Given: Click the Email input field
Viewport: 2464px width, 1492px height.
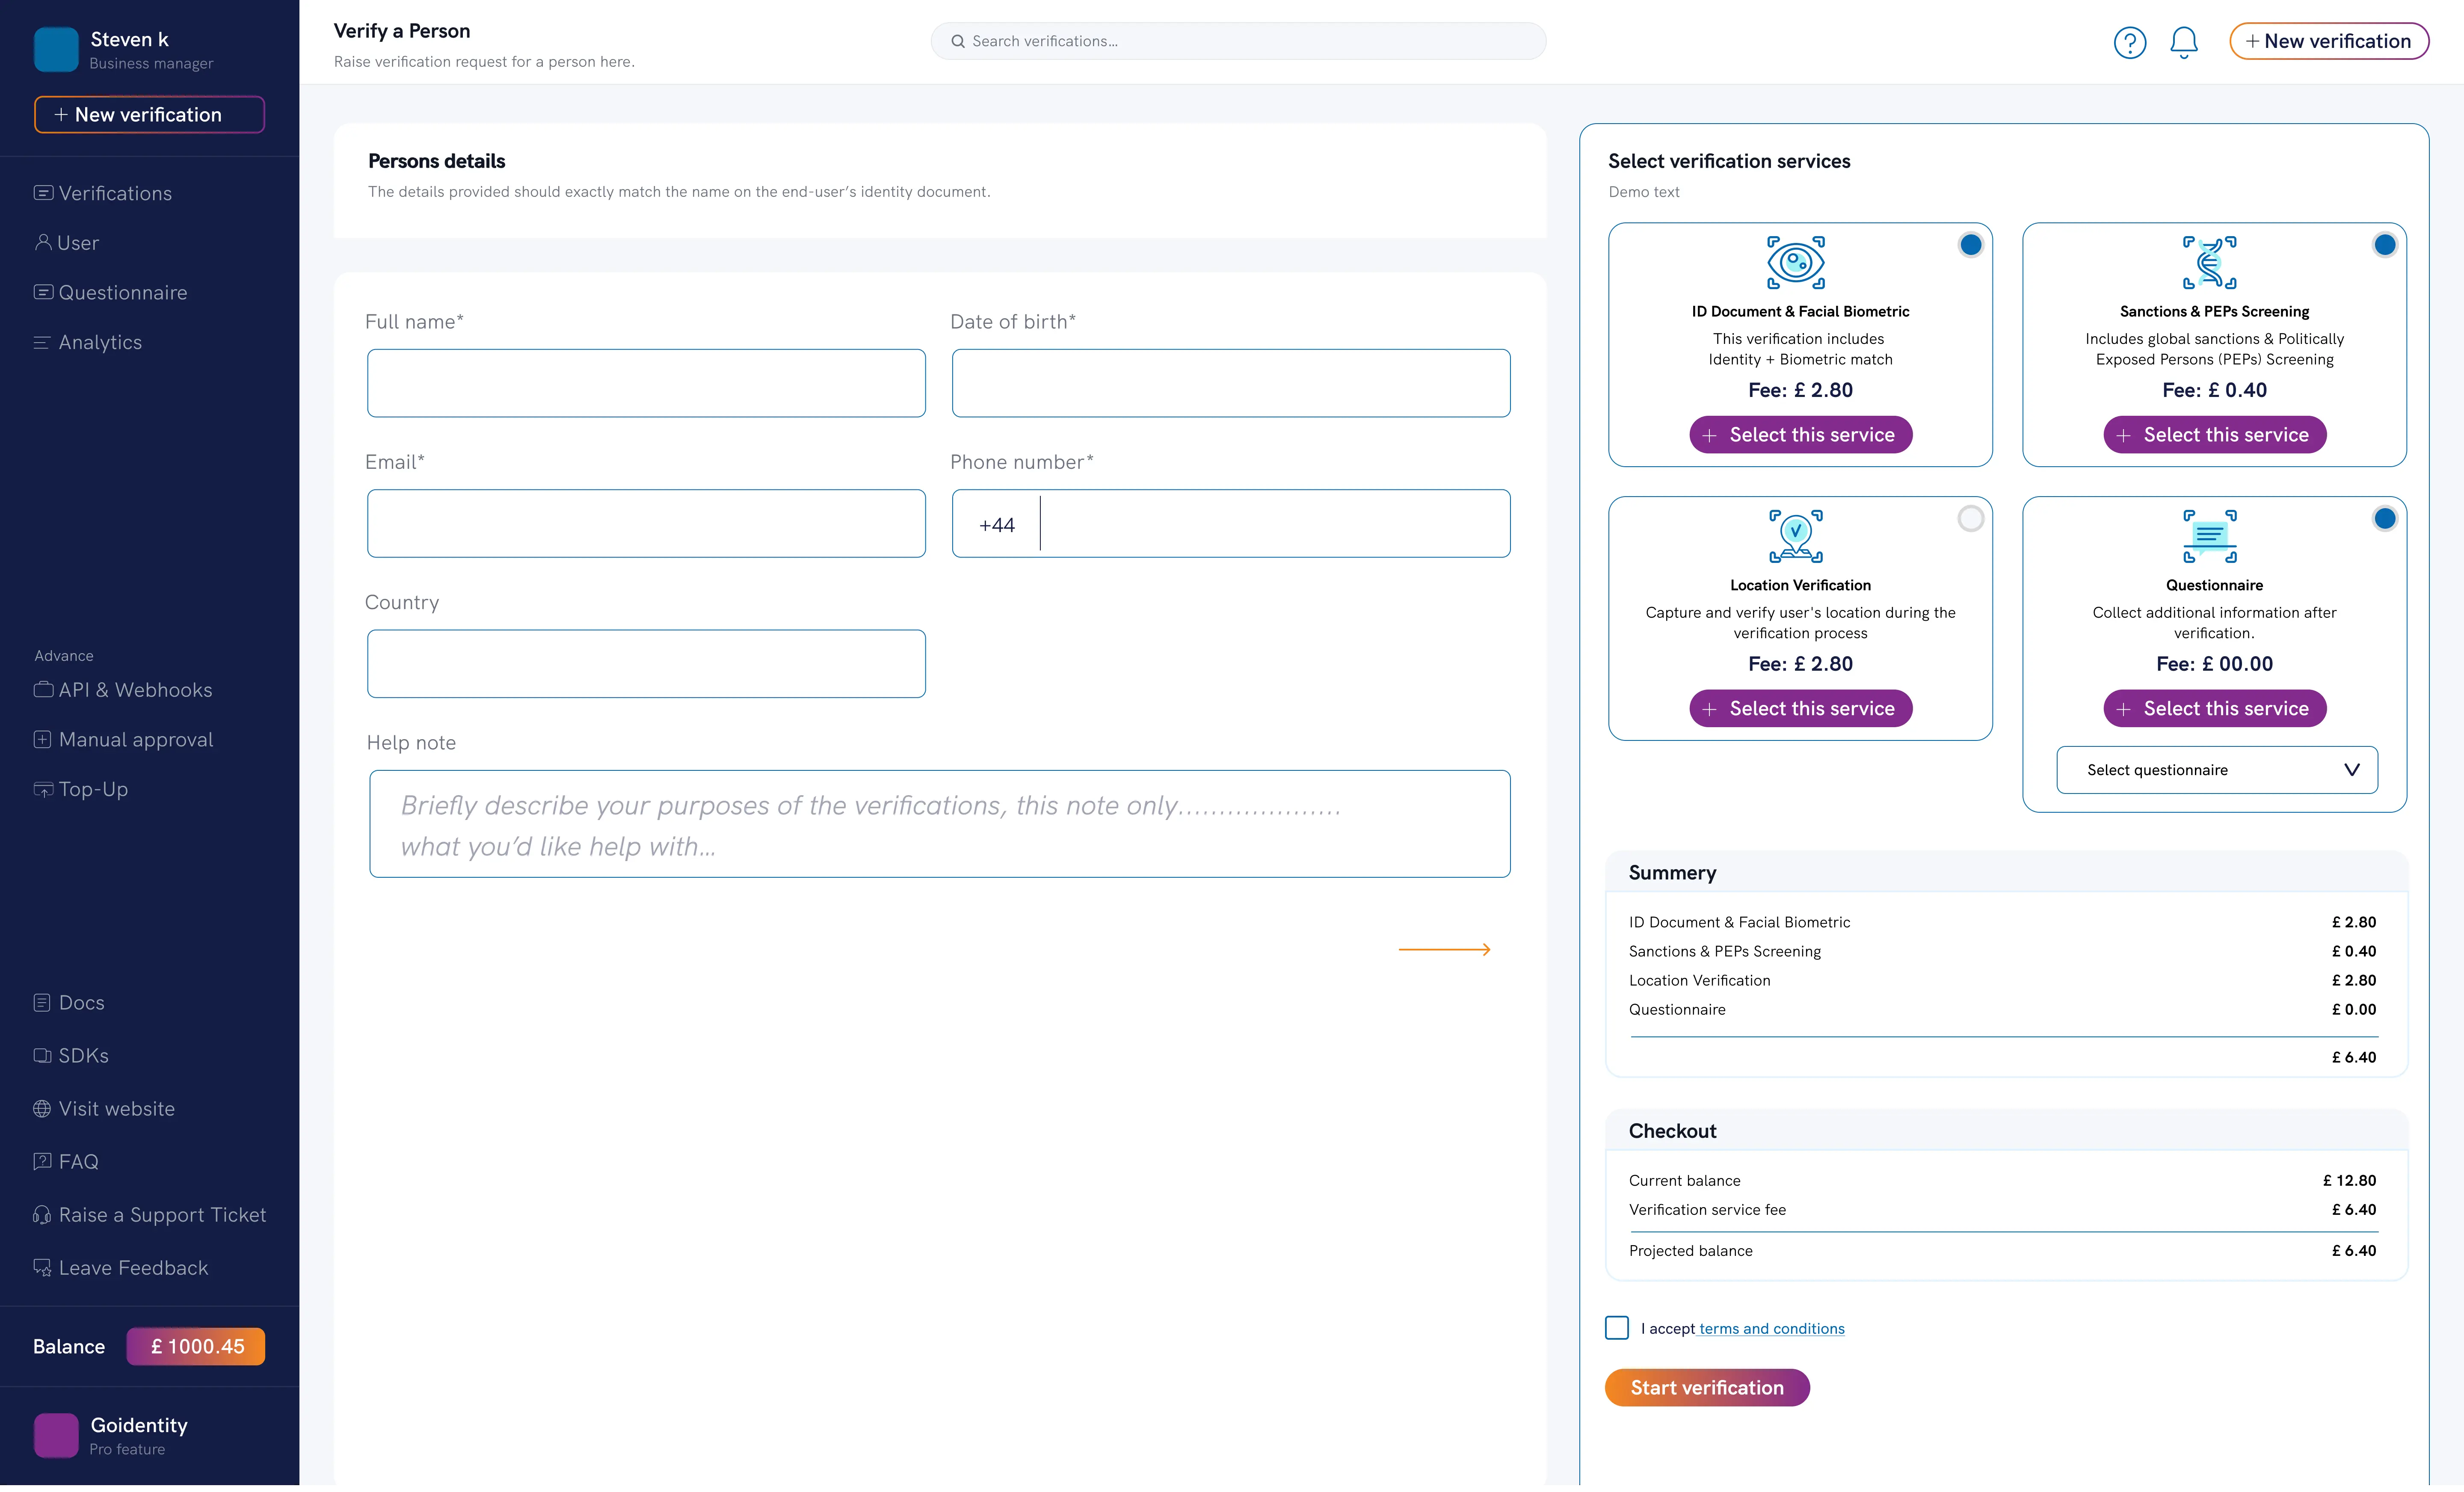Looking at the screenshot, I should [x=646, y=523].
